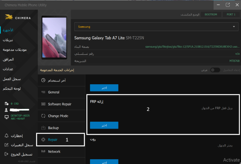241x164 pixels.
Task: Click the clock icon for recent use
Action: 43,80
